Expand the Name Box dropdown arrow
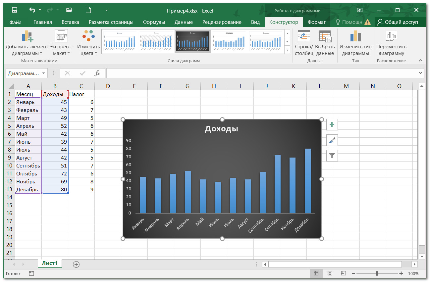The height and width of the screenshot is (282, 430). [x=44, y=73]
